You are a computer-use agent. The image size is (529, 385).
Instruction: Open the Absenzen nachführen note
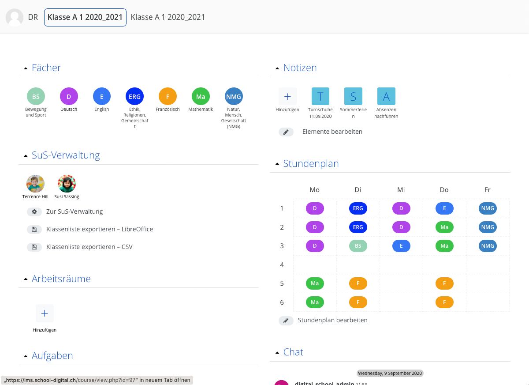[x=386, y=96]
